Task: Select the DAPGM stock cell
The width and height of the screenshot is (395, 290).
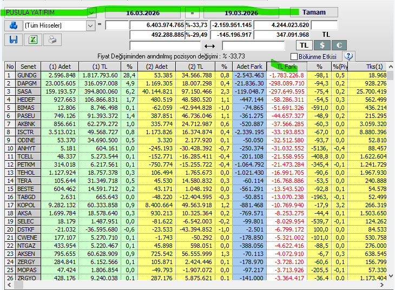Action: click(x=28, y=83)
